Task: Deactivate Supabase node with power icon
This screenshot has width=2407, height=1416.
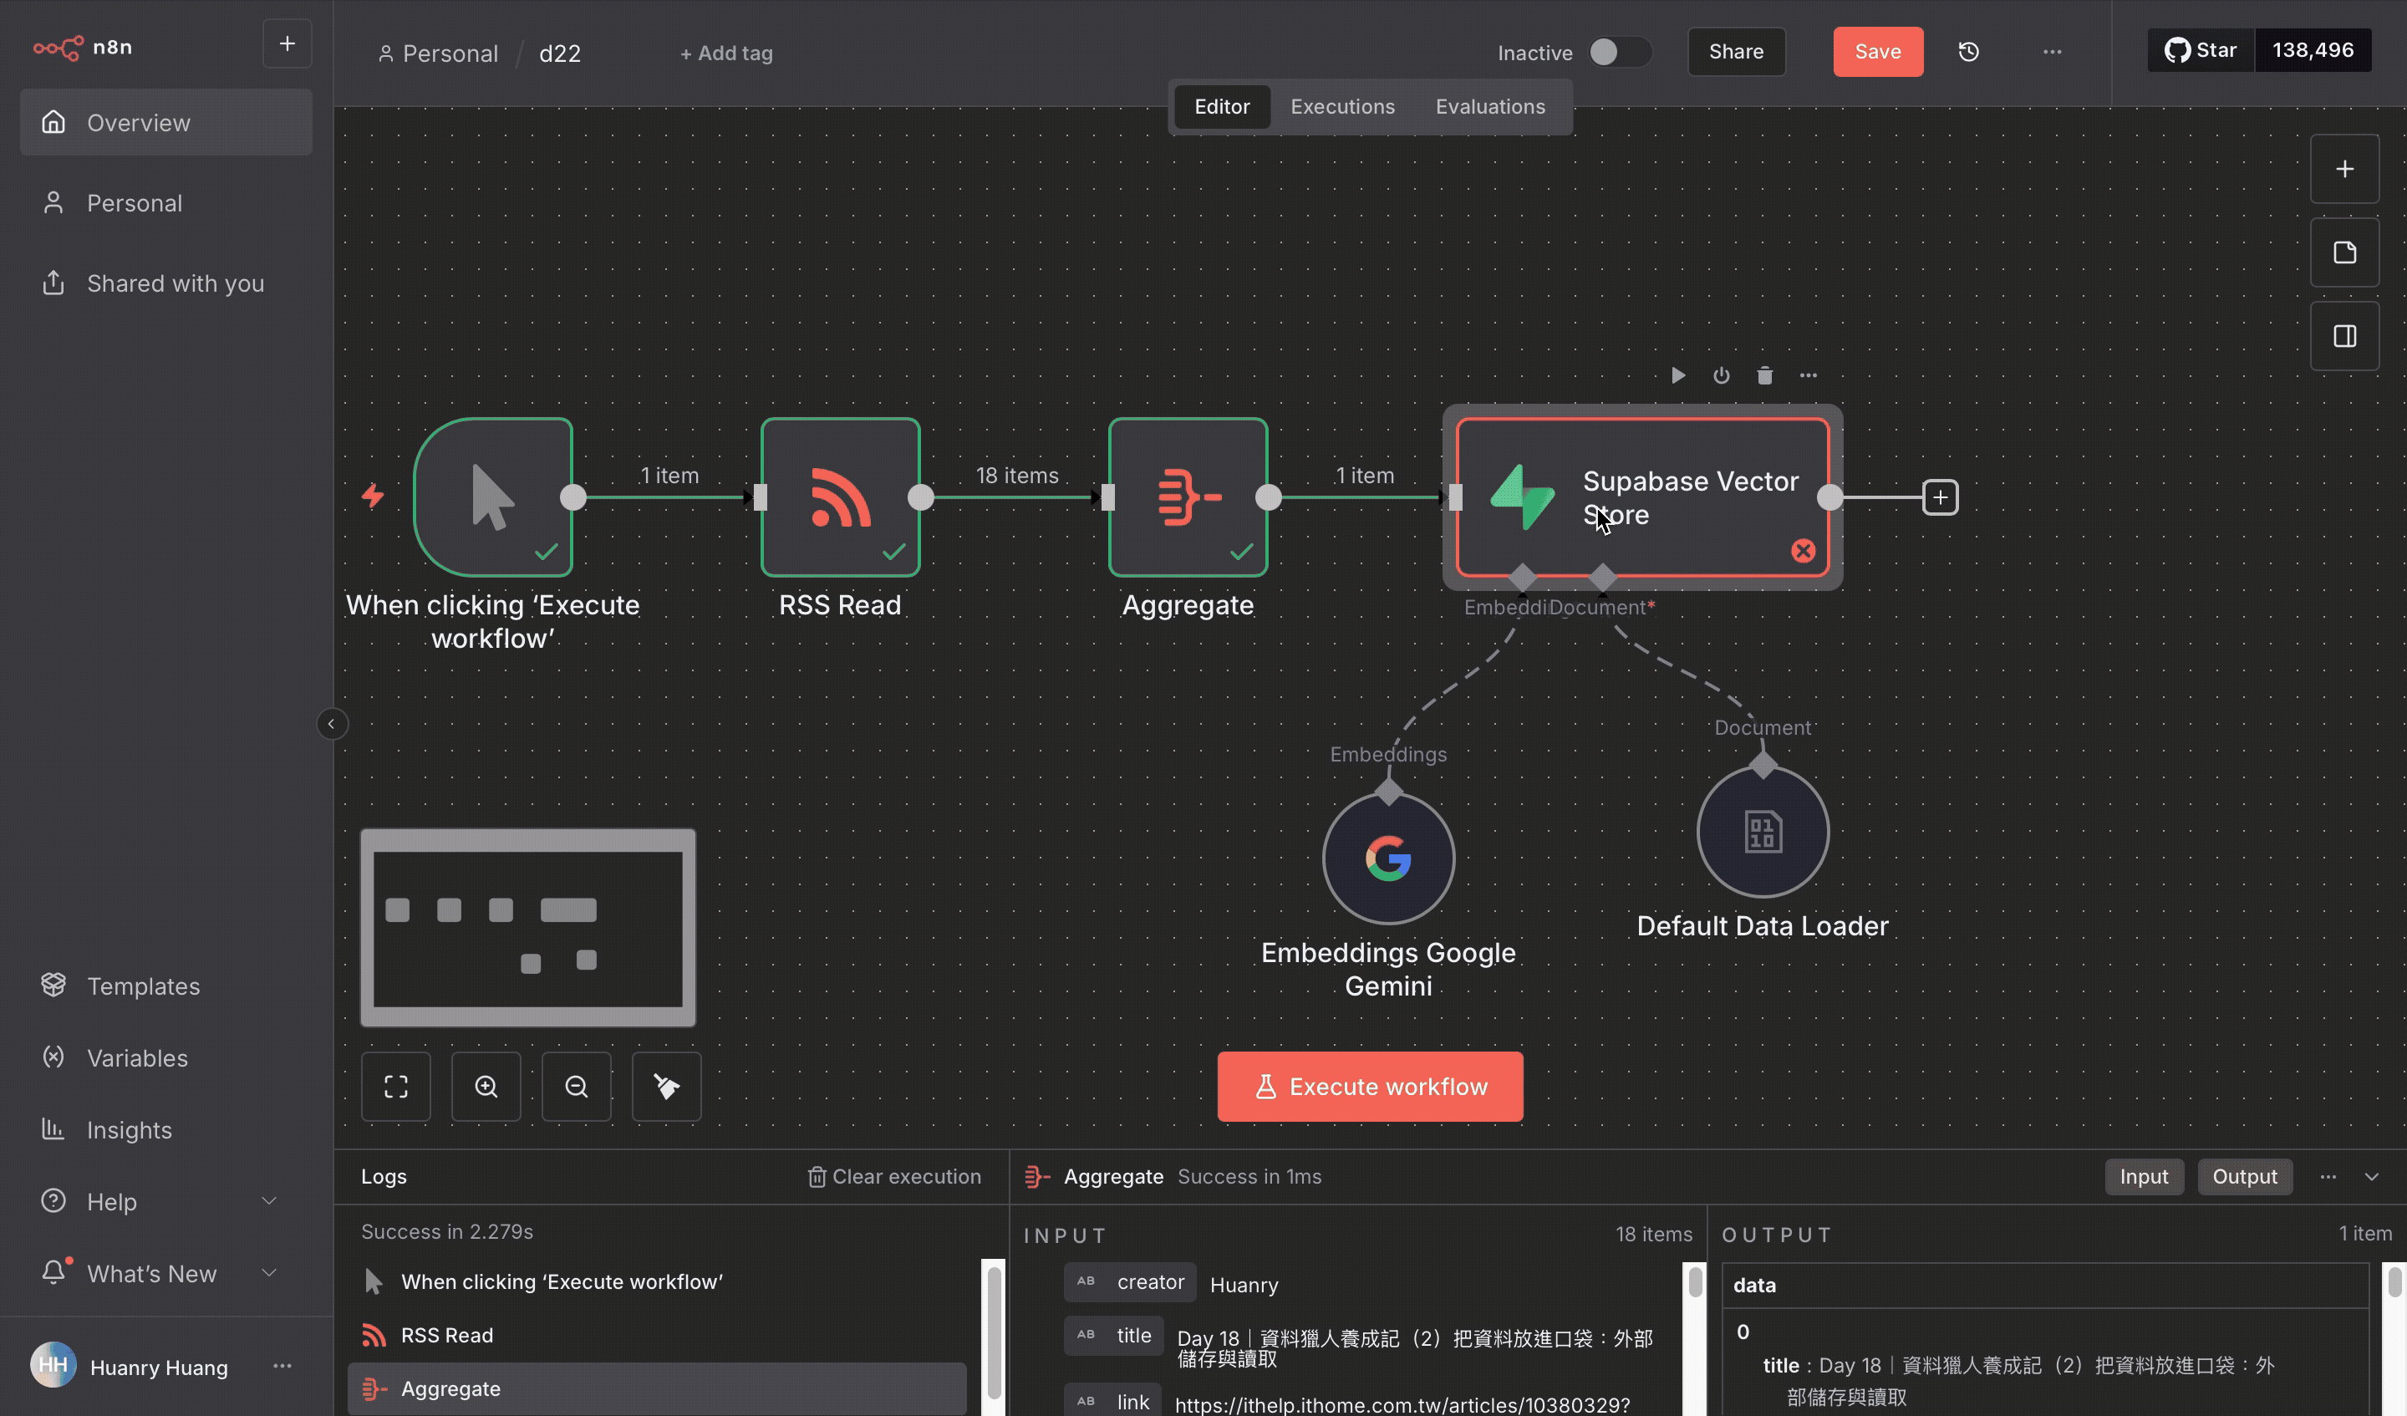Action: tap(1721, 375)
